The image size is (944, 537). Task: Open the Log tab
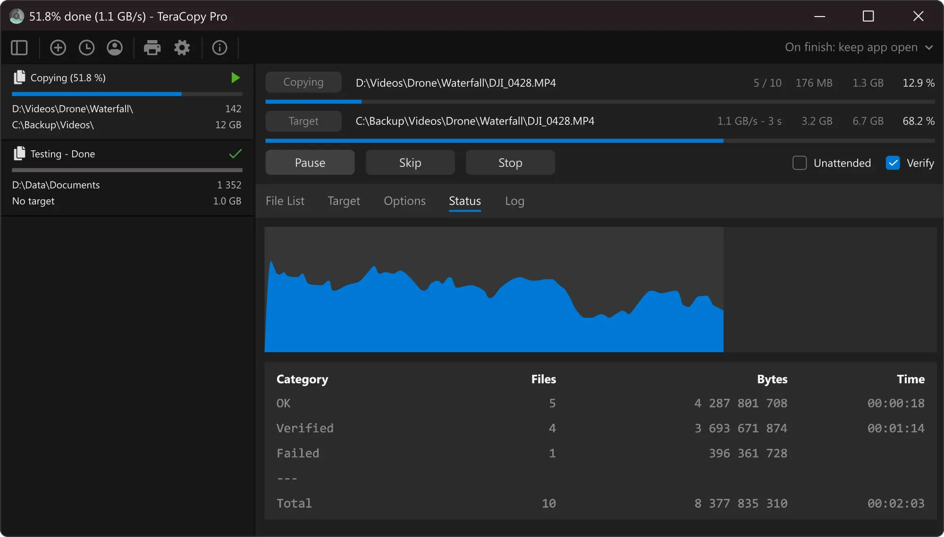coord(514,200)
